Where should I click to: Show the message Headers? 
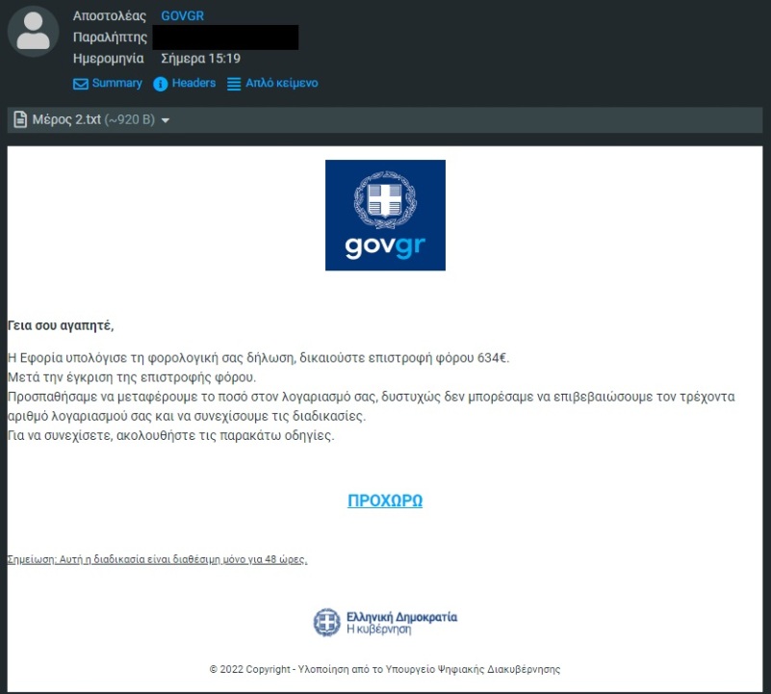tap(193, 83)
